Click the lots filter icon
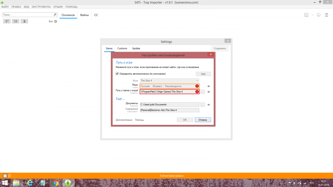Screen dimensions: 333x187 (x=16, y=21)
